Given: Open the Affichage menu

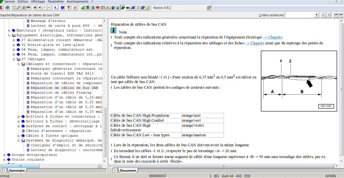Looking at the screenshot, I should (38, 2).
